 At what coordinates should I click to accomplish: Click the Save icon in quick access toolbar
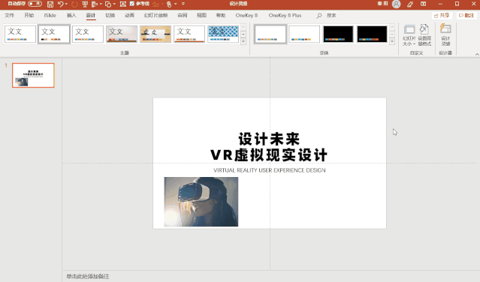[x=50, y=4]
